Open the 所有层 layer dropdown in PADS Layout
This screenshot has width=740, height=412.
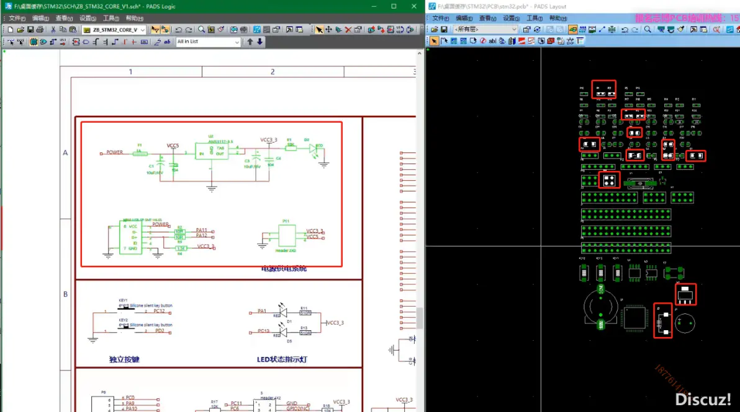point(514,29)
